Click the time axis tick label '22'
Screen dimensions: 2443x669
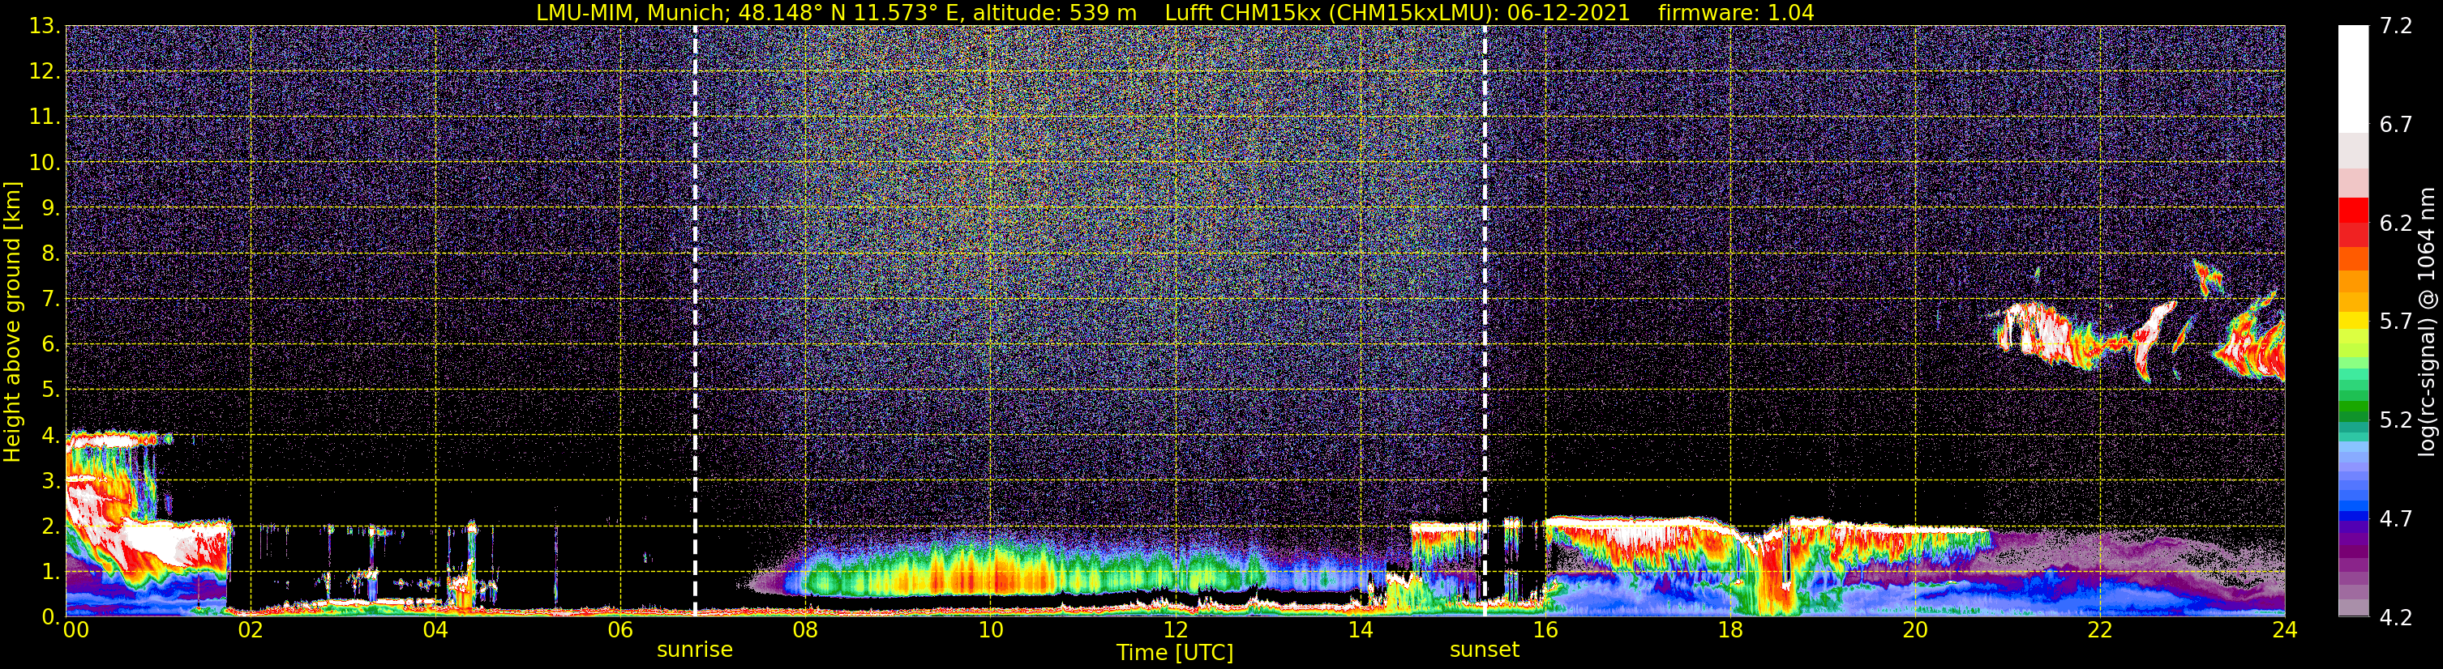point(2100,630)
